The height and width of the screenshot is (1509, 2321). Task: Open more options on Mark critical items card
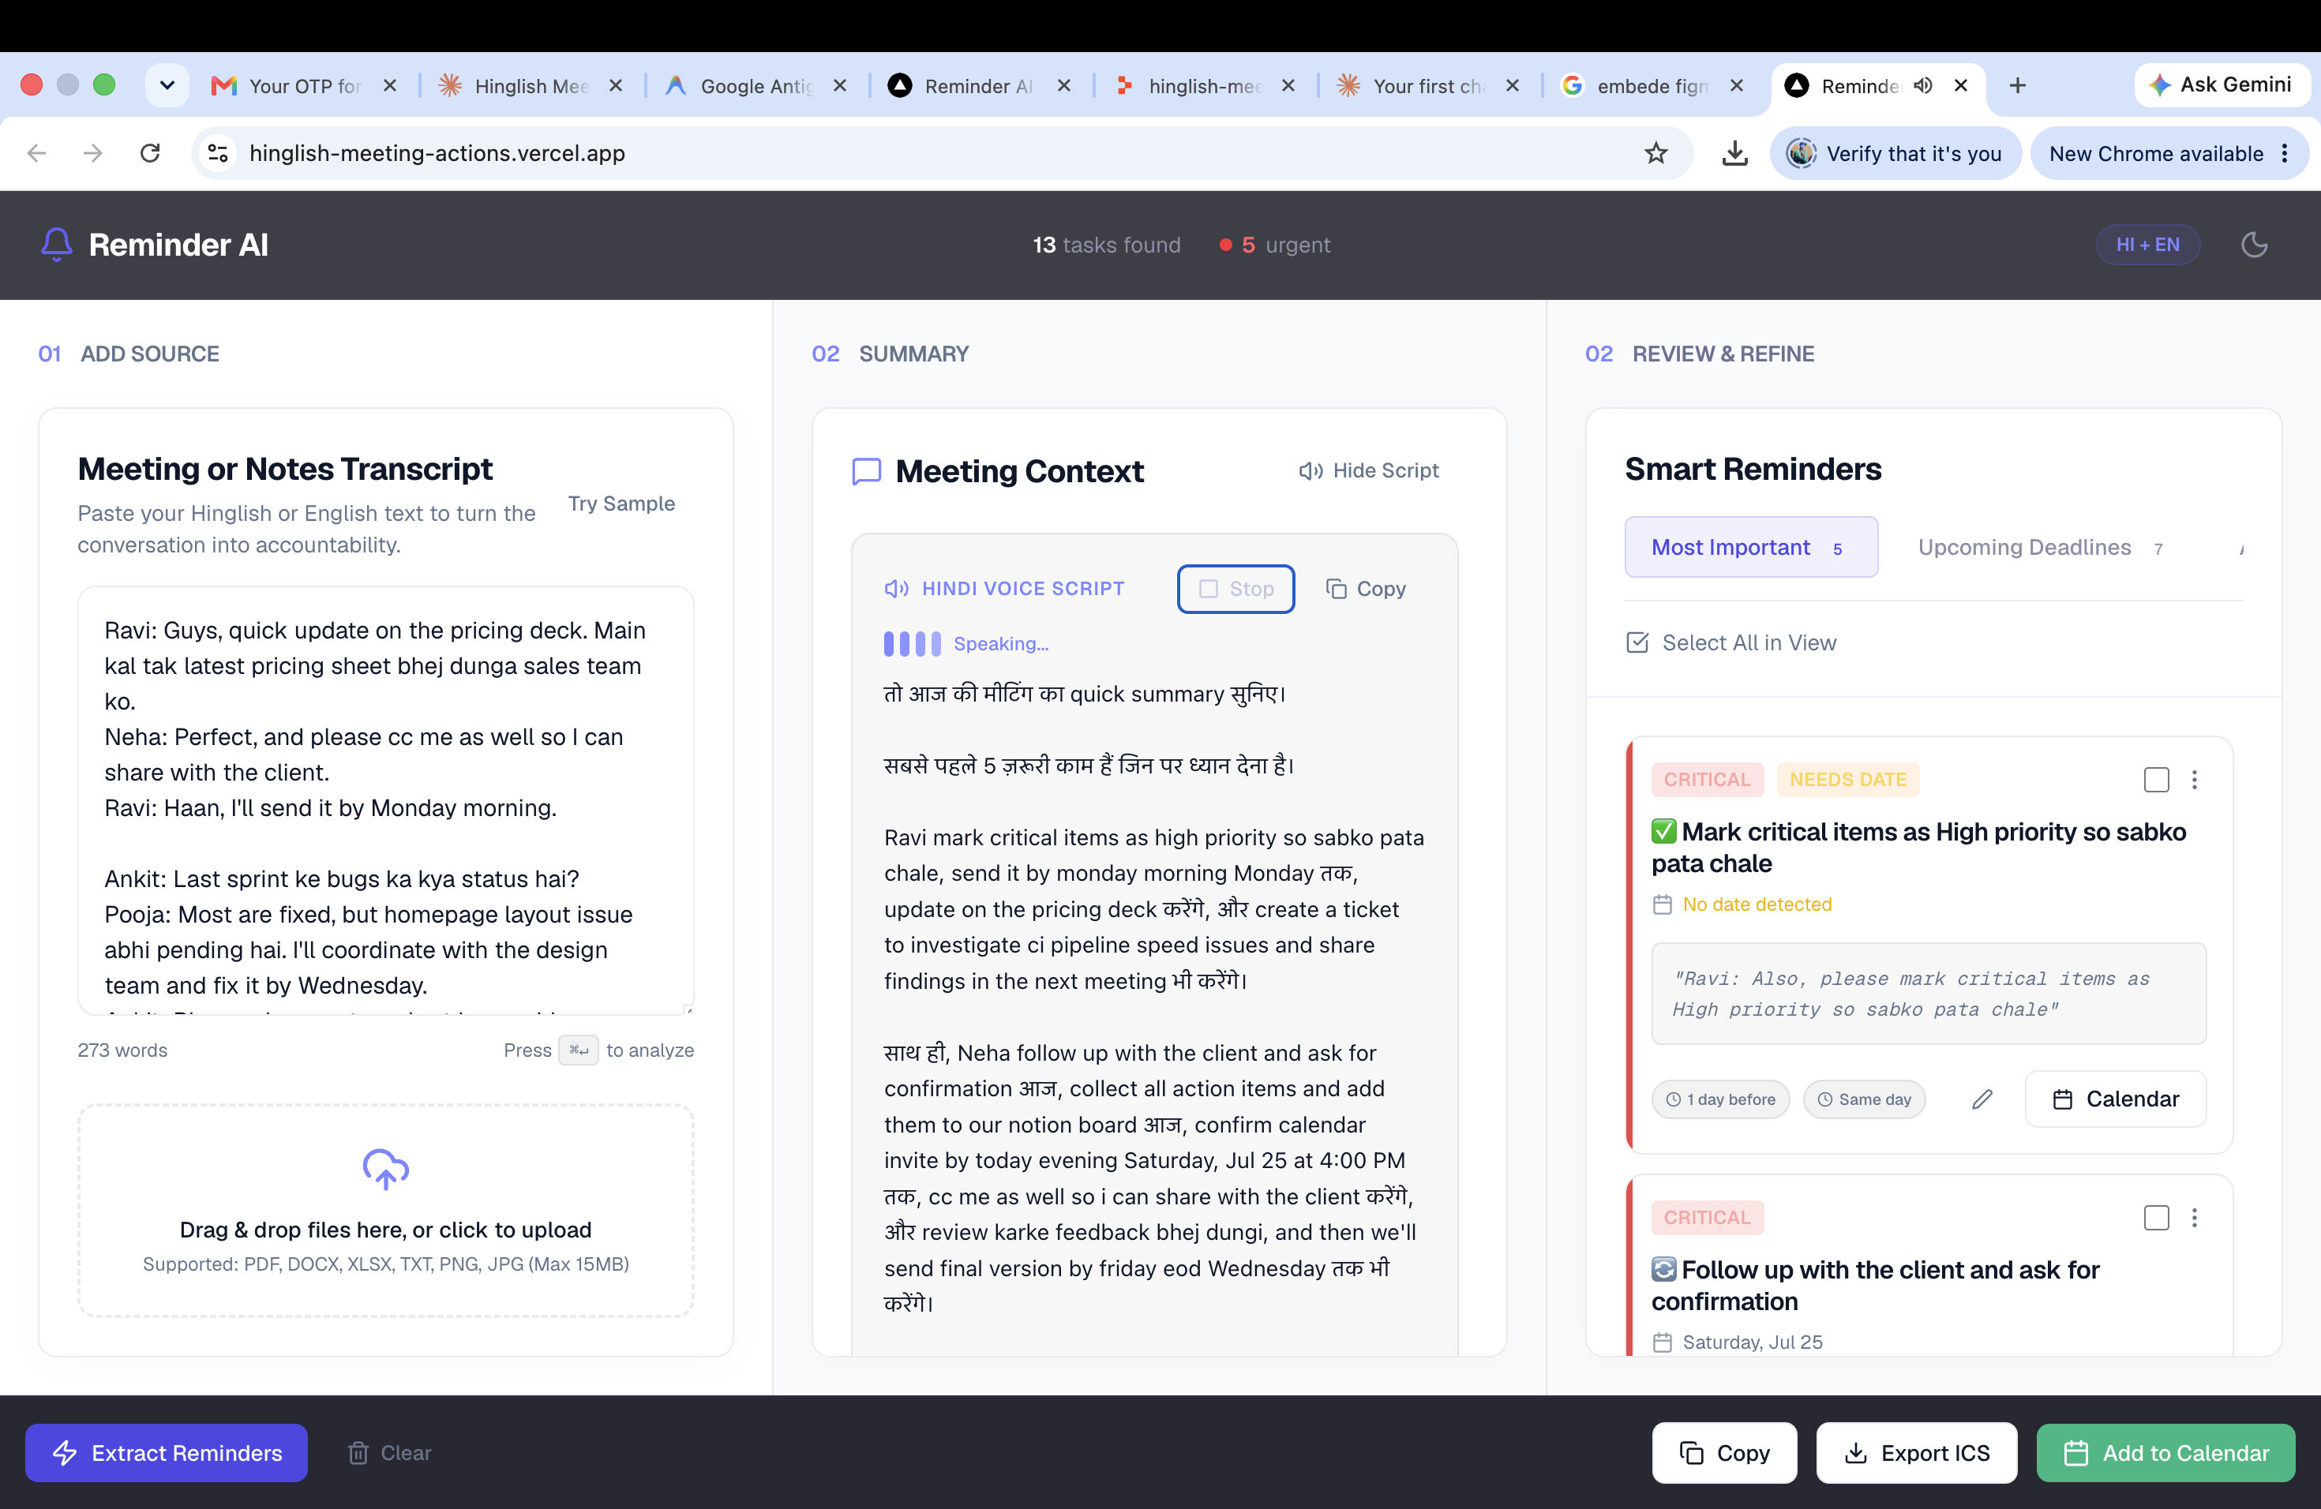[x=2194, y=780]
